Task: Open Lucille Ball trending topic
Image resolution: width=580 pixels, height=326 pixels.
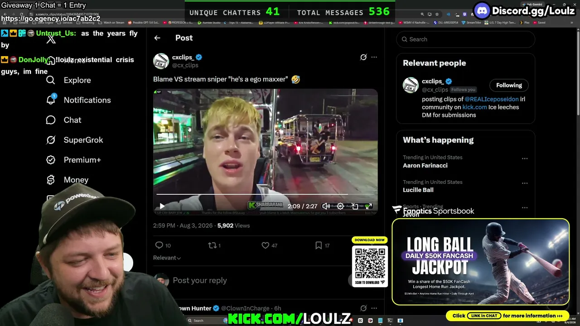Action: point(418,190)
